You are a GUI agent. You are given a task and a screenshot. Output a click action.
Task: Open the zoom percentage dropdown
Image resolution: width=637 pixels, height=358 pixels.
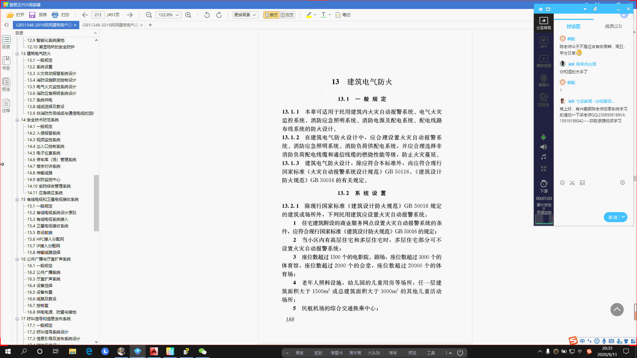pos(177,15)
